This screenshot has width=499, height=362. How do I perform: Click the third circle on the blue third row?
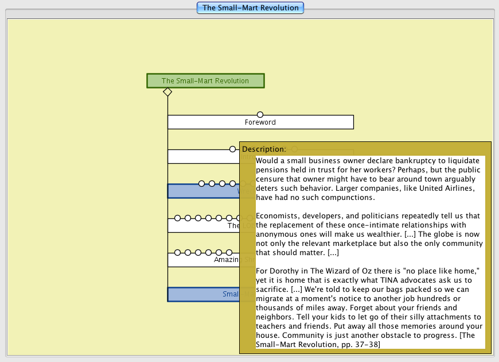click(x=223, y=184)
